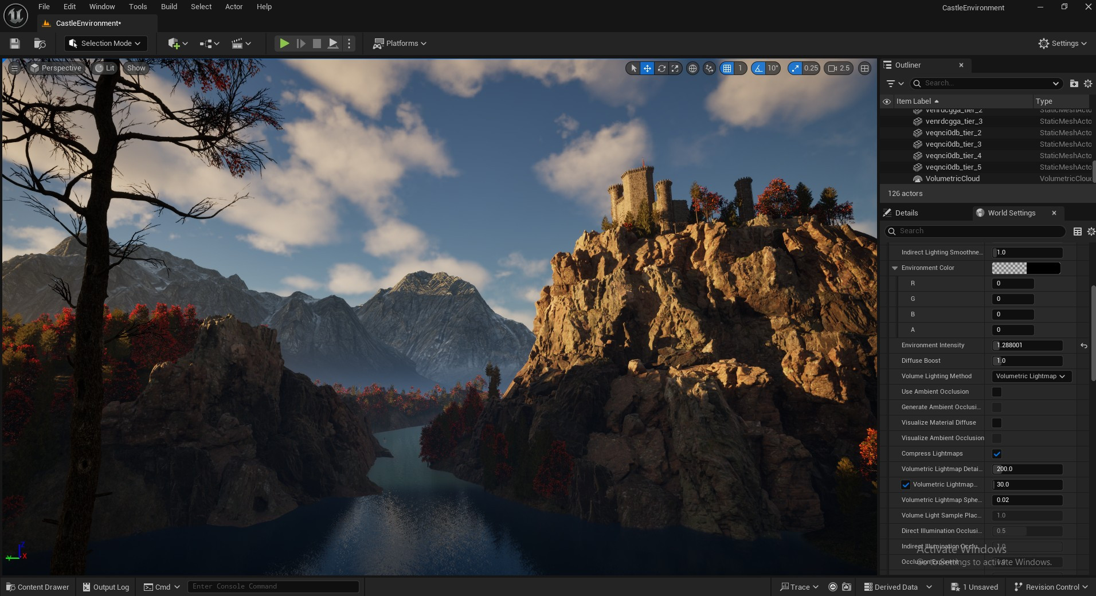1096x596 pixels.
Task: Click the frame skip playback button
Action: pos(300,44)
